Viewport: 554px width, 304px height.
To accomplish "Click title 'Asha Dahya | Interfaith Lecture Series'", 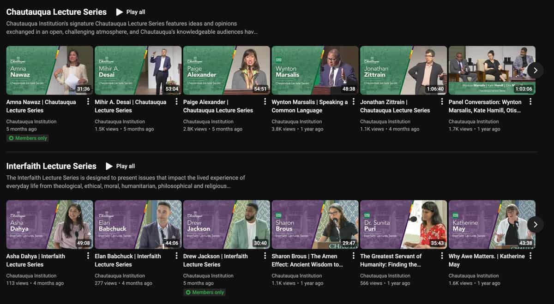I will tap(36, 260).
